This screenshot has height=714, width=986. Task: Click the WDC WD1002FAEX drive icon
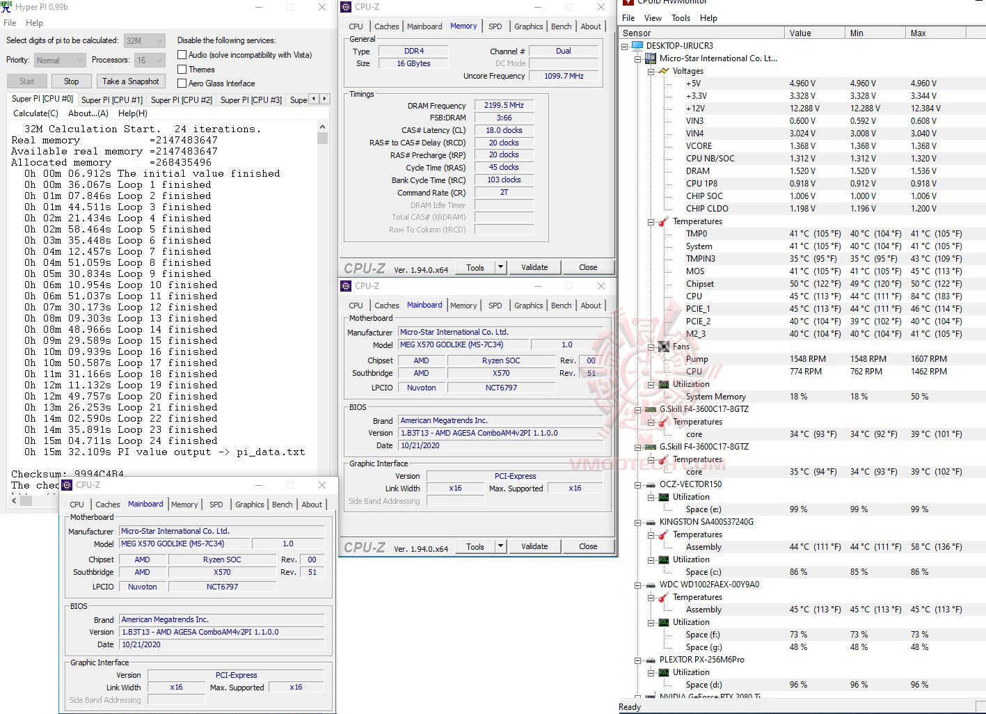650,585
